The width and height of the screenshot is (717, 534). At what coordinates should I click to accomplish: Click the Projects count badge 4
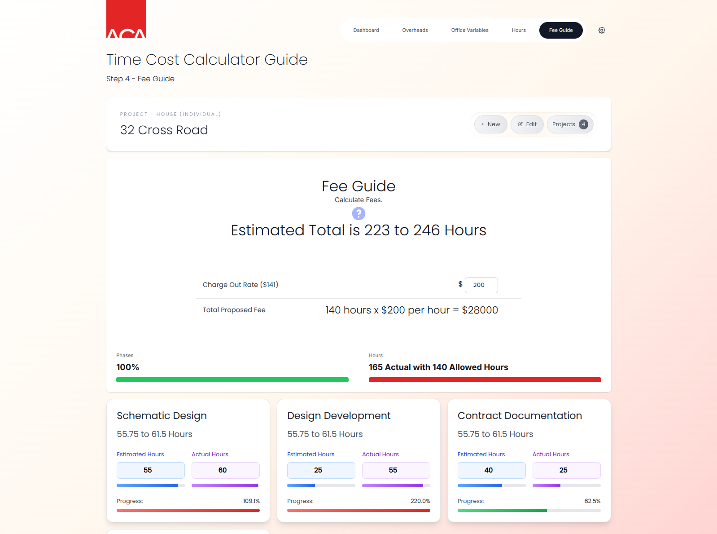coord(583,124)
